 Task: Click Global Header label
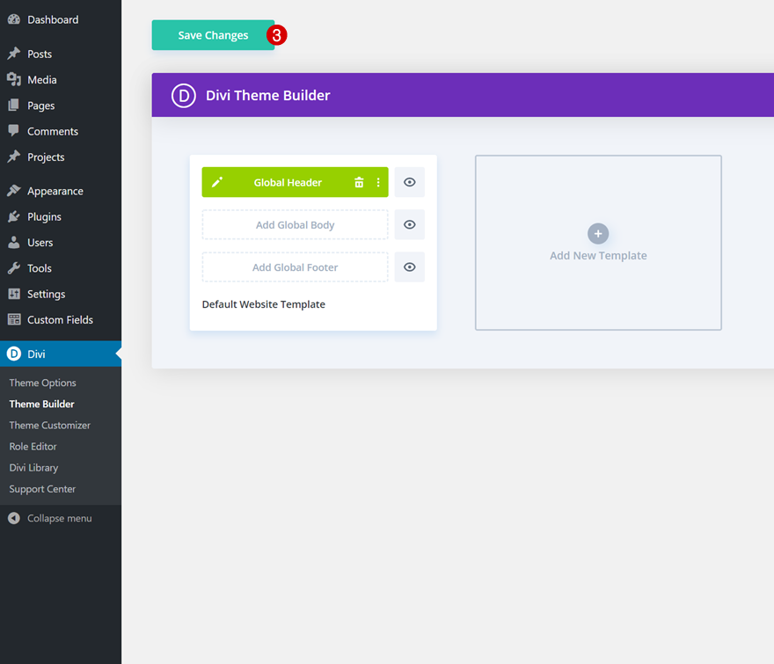pos(288,182)
